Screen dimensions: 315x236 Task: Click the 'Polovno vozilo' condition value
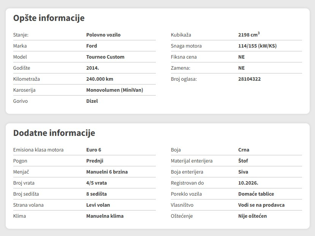(x=103, y=35)
